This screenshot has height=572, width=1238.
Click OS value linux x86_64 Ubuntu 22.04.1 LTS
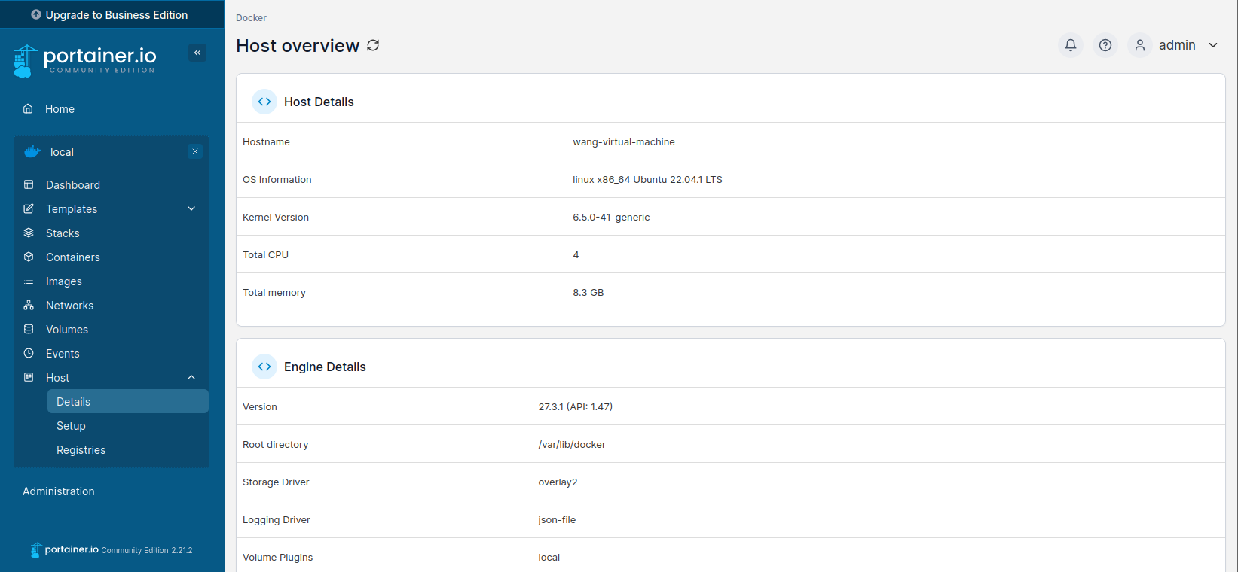pos(647,179)
